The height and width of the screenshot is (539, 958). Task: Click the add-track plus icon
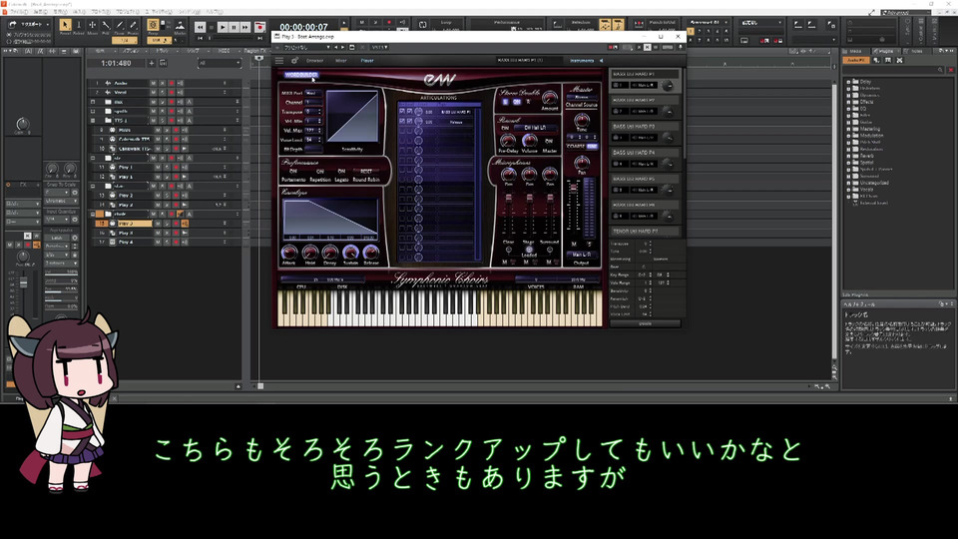(x=152, y=63)
